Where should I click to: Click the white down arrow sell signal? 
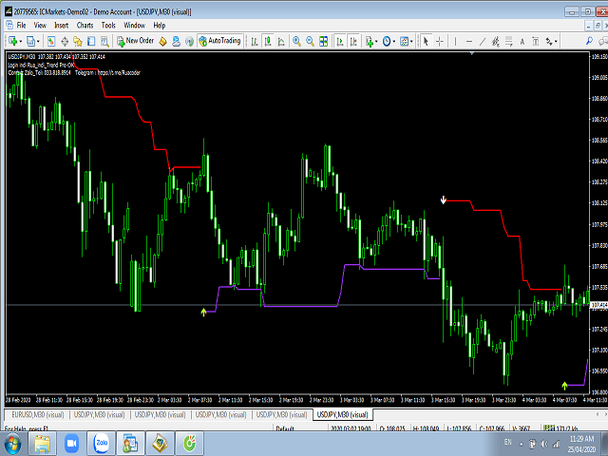tap(444, 200)
